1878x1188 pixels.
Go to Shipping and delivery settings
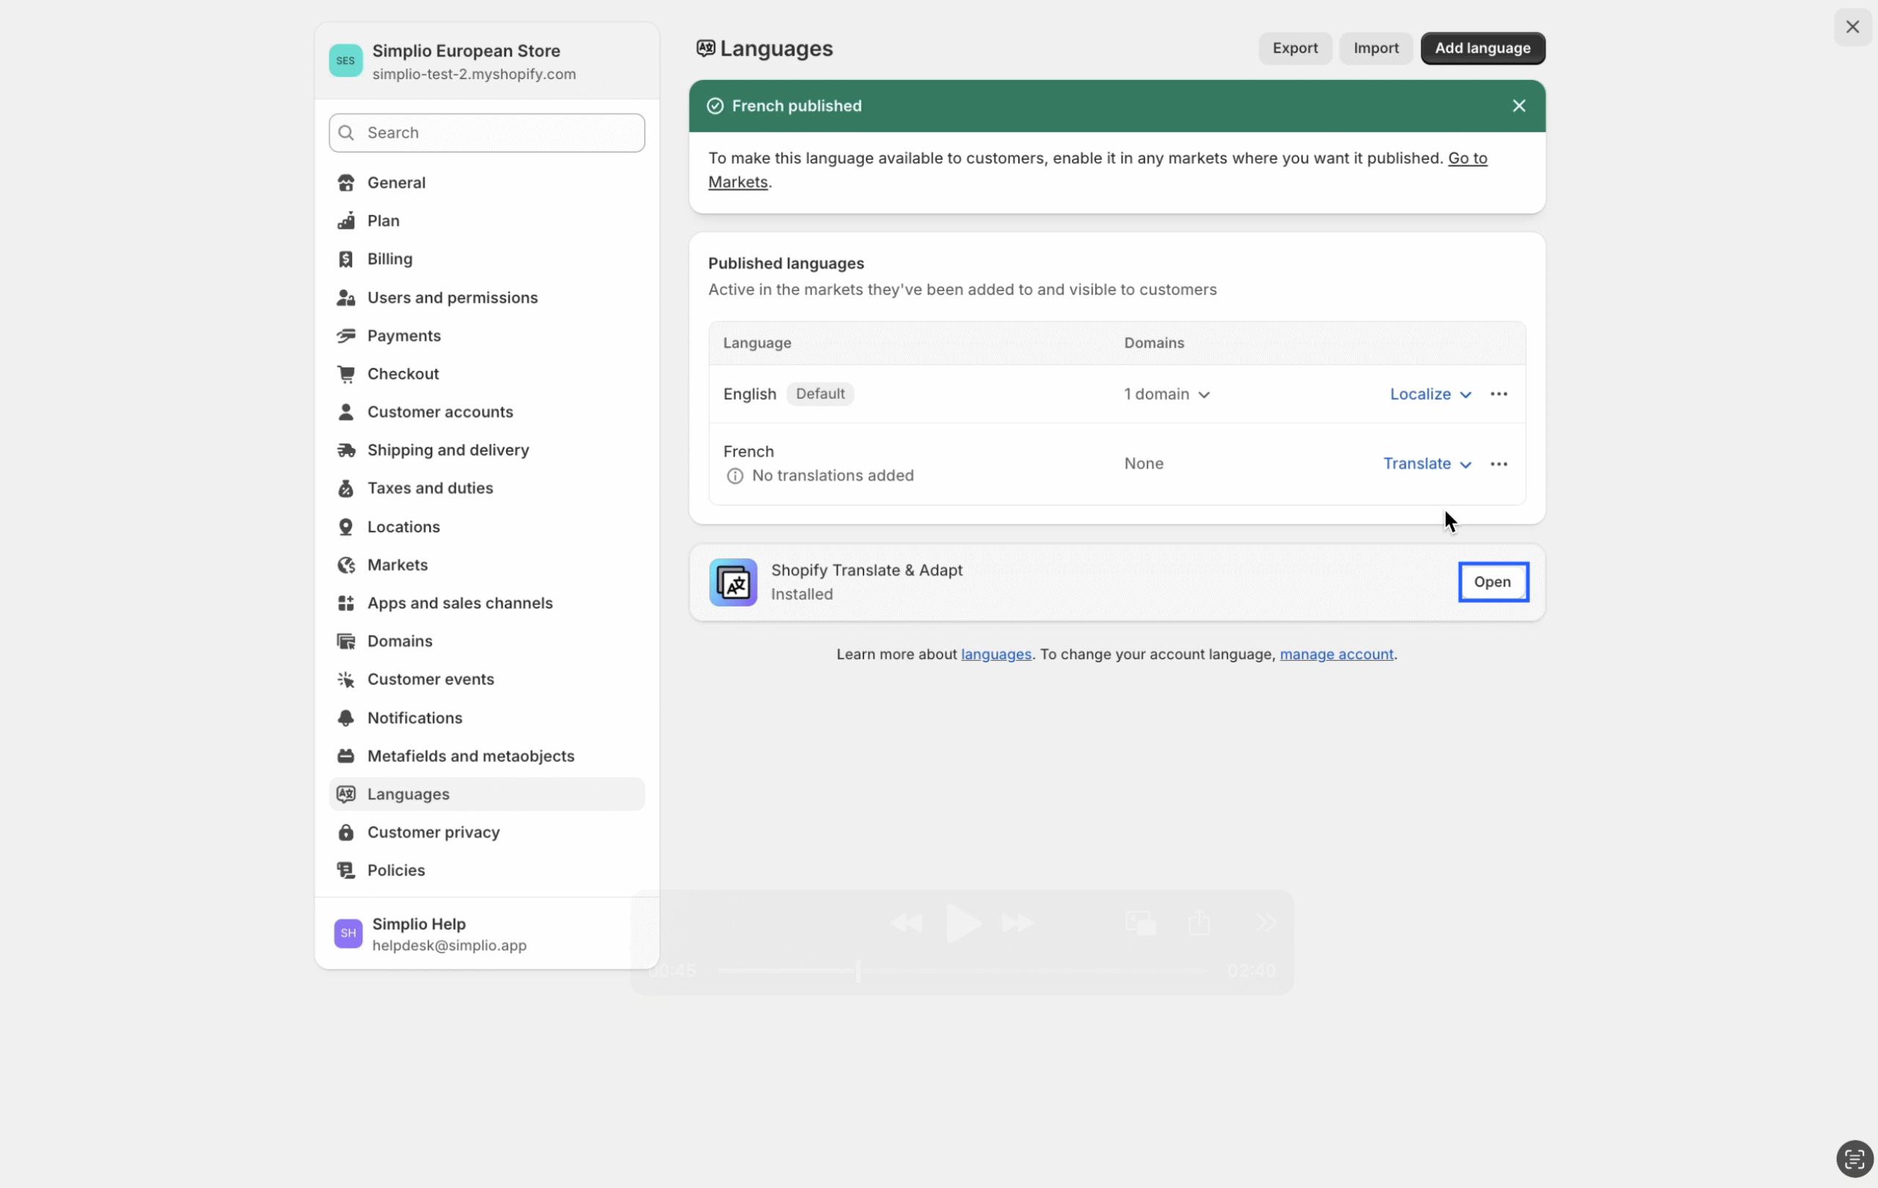(x=447, y=450)
